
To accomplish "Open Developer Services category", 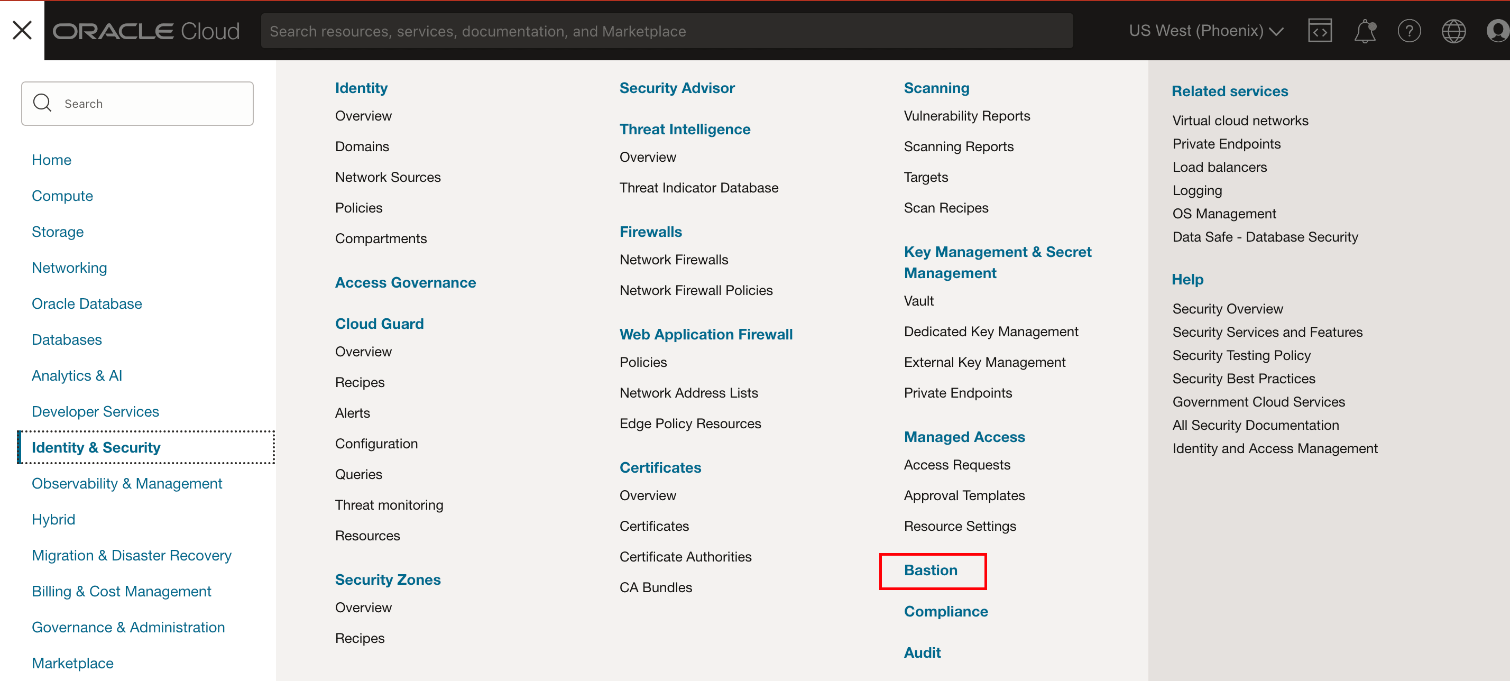I will click(96, 411).
